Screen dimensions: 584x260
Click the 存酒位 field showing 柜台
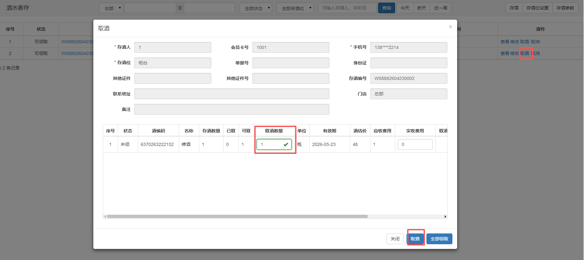click(x=173, y=63)
